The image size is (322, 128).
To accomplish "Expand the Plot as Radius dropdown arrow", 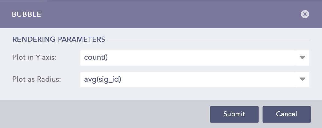I will [302, 80].
